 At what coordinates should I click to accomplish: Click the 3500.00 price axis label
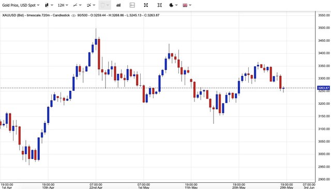pyautogui.click(x=324, y=28)
